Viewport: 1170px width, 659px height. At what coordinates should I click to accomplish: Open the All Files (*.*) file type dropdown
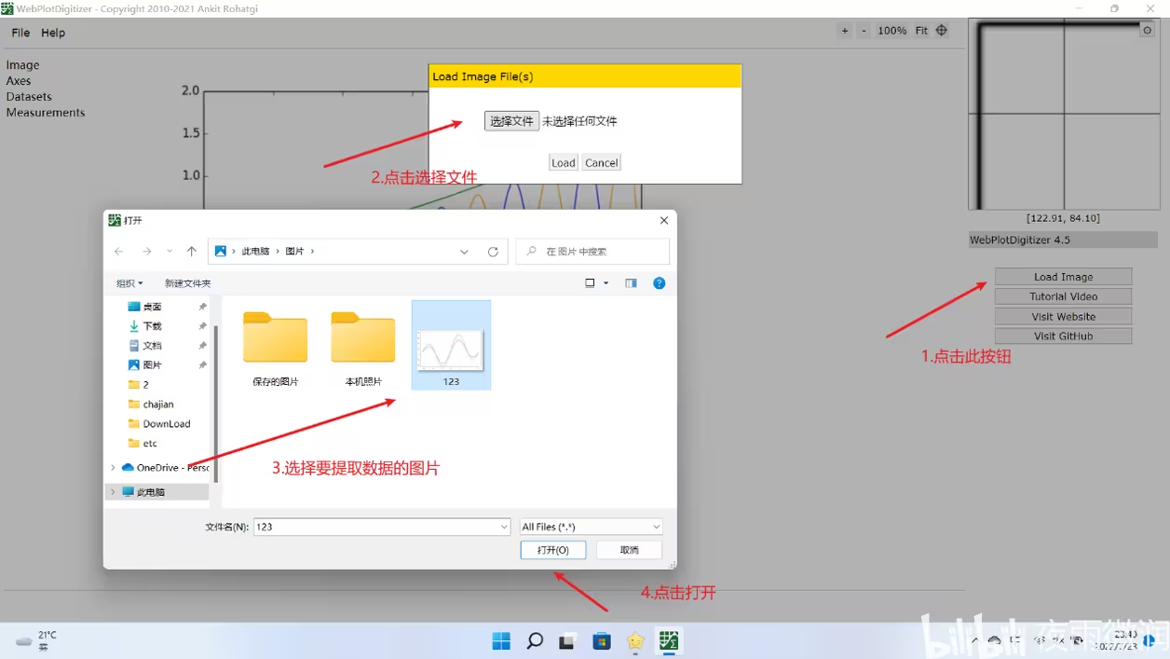pos(591,526)
